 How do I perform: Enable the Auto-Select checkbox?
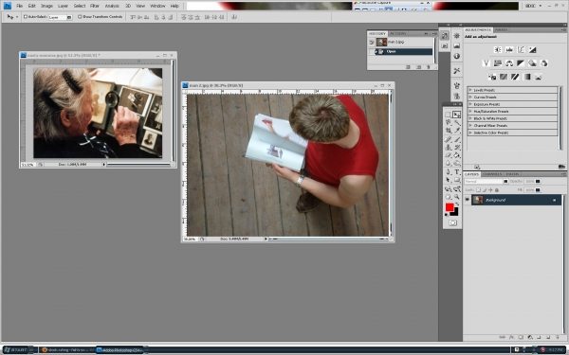click(x=26, y=17)
